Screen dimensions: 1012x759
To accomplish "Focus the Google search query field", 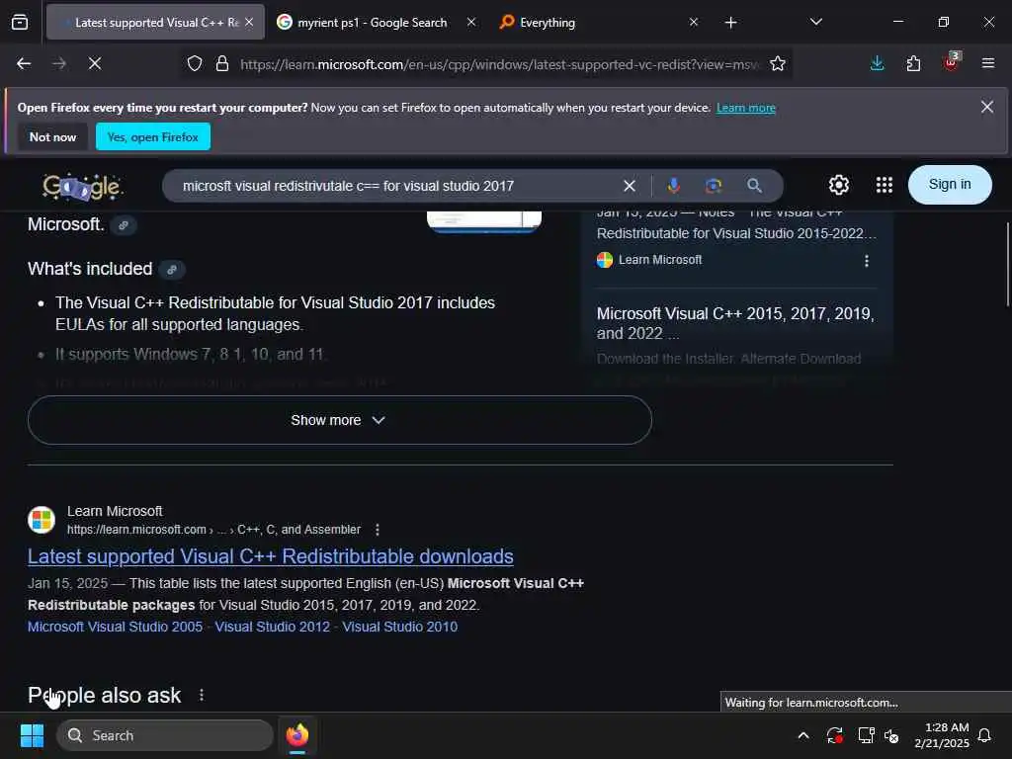I will click(397, 186).
